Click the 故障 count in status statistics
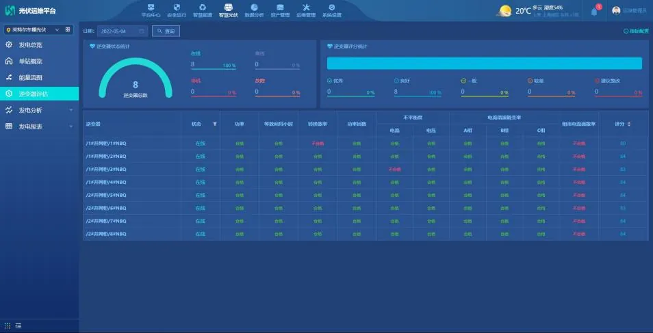The height and width of the screenshot is (333, 653). 257,92
